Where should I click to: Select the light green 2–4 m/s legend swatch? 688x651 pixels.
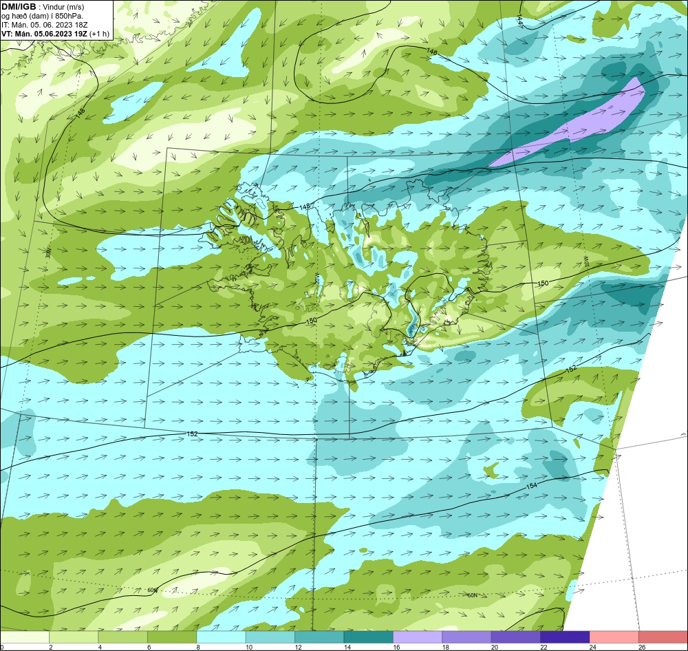(74, 637)
